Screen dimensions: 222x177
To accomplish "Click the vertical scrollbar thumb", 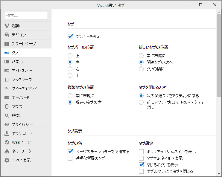I will click(219, 56).
